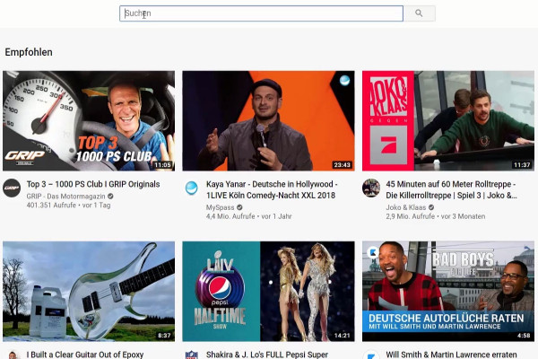Play the Pepsi Halftime Show thumbnail
538x359 pixels.
point(268,292)
